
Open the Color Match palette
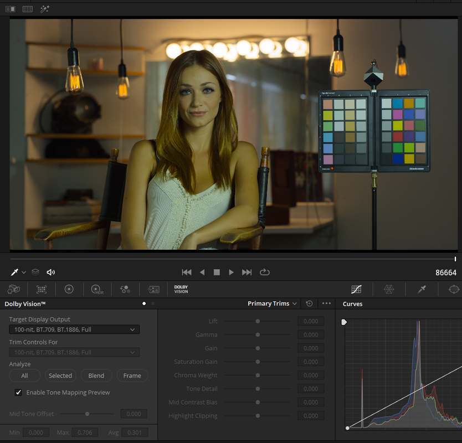click(42, 289)
